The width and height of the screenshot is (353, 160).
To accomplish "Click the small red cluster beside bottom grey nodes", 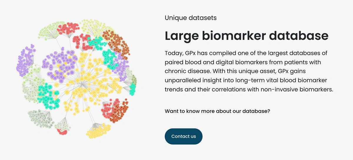I will 62,132.
